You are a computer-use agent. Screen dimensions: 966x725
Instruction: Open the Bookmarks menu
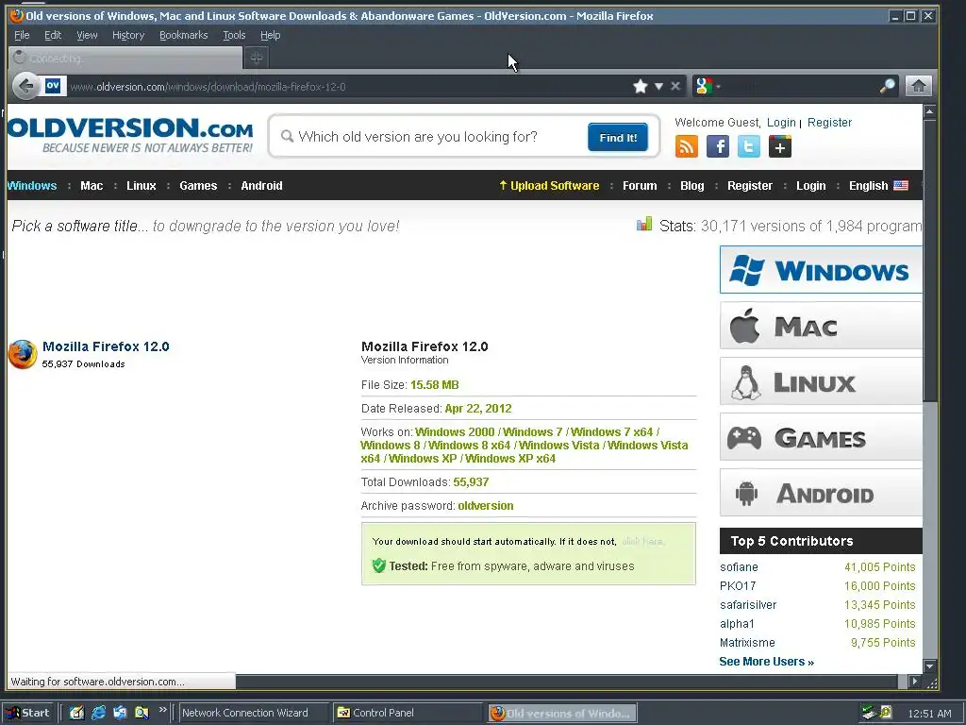click(184, 35)
